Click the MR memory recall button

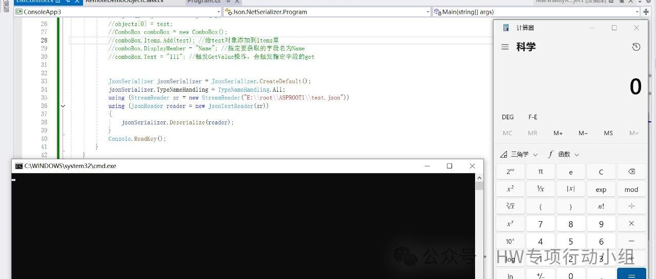point(532,133)
